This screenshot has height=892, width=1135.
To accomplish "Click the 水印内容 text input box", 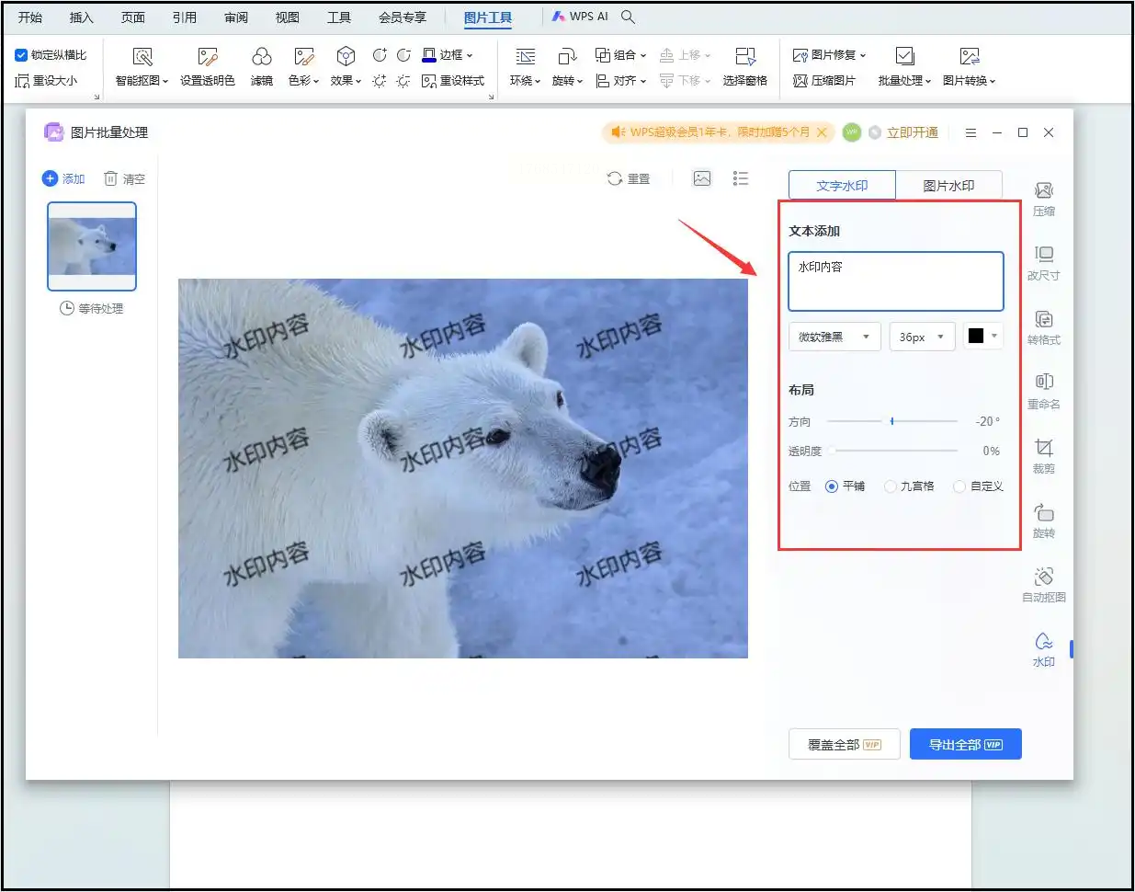I will (x=895, y=281).
